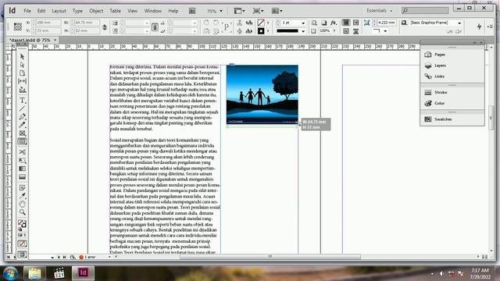500x281 pixels.
Task: Select the Type tool
Action: pos(22,101)
